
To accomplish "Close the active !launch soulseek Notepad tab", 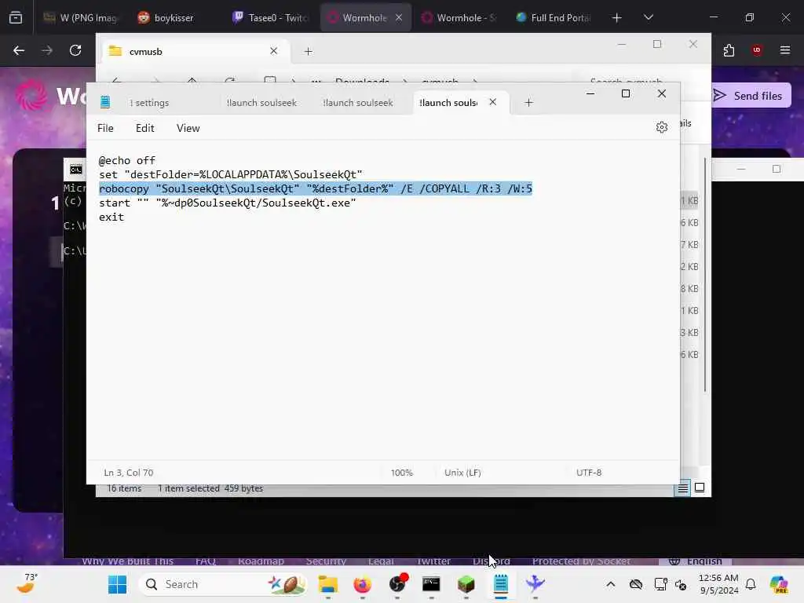I will [x=493, y=102].
